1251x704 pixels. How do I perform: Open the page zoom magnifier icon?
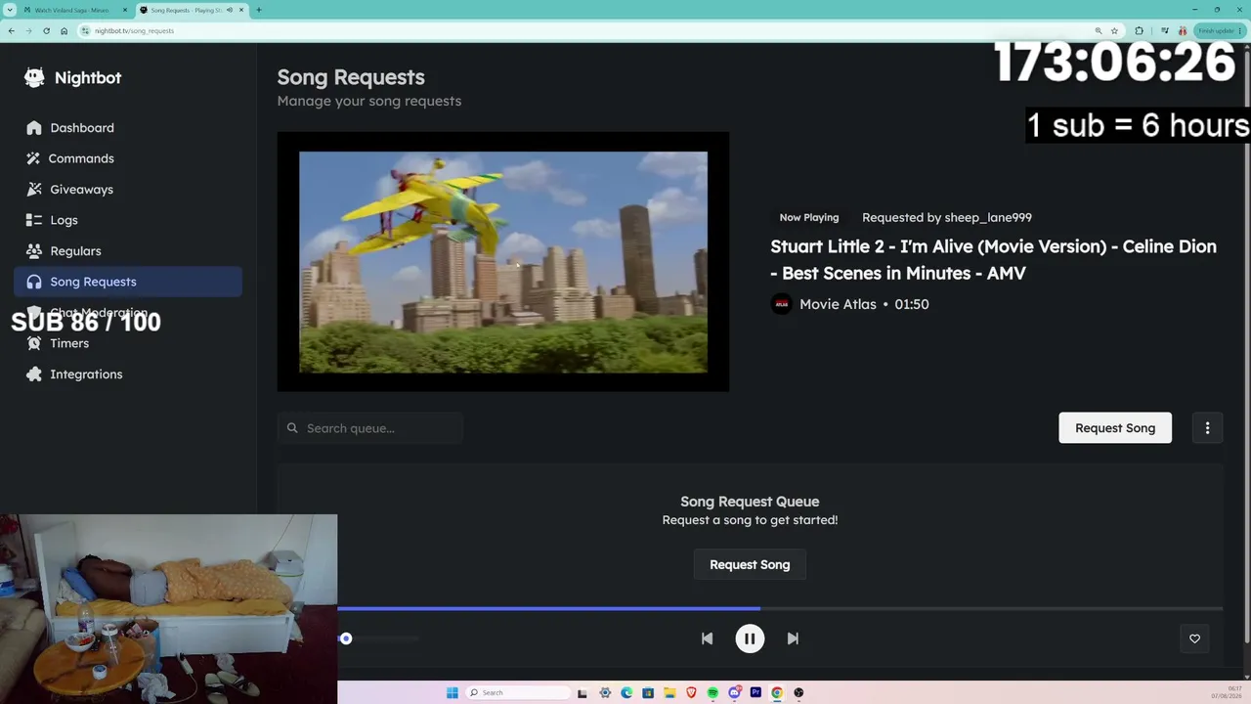[1099, 30]
